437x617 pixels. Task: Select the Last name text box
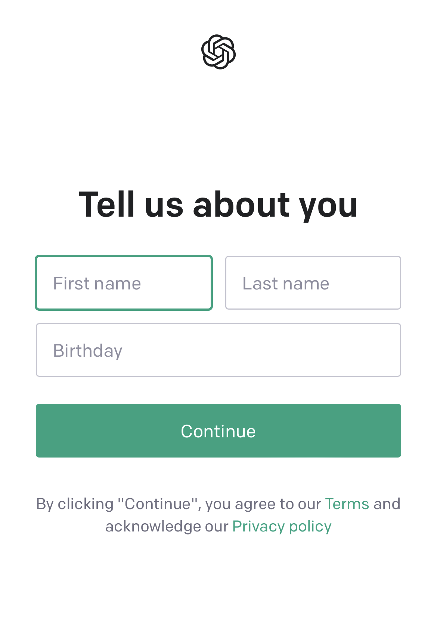pyautogui.click(x=313, y=283)
